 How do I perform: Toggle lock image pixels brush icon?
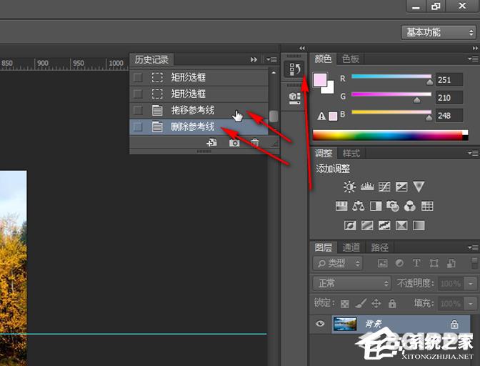point(361,304)
